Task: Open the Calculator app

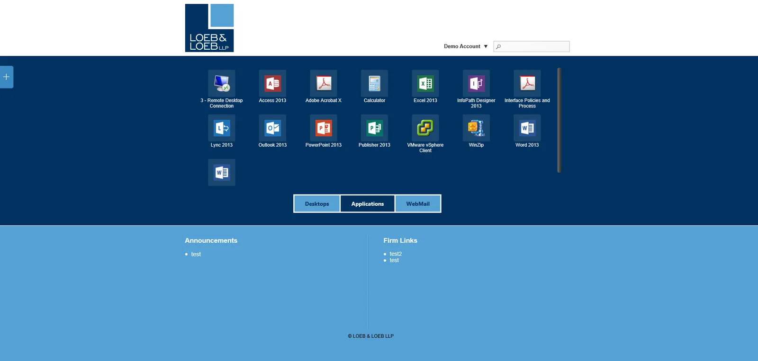Action: (374, 84)
